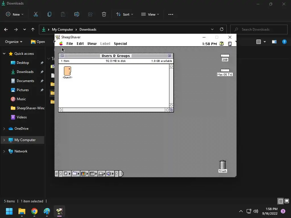
Task: Open the Monitor resolution control strip module
Action: (x=93, y=174)
